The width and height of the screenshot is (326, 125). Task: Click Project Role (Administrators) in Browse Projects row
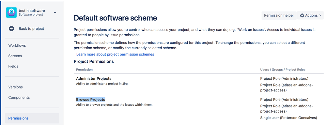[284, 100]
